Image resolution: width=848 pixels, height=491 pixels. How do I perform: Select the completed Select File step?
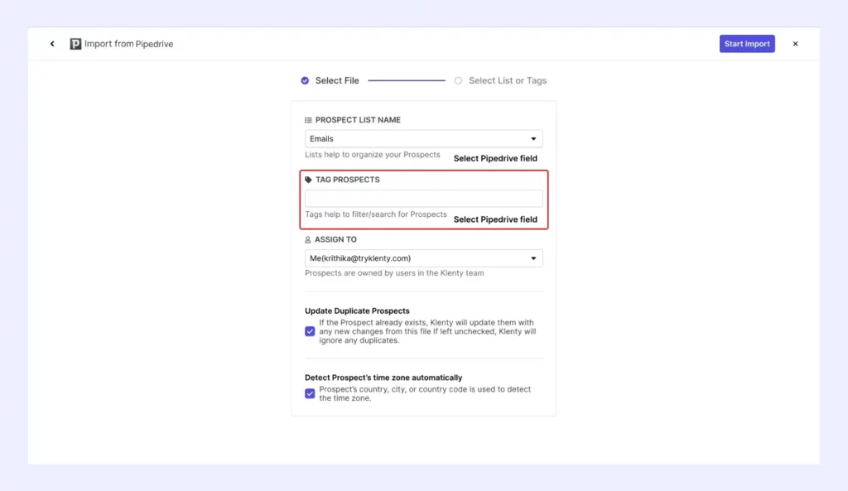tap(330, 80)
